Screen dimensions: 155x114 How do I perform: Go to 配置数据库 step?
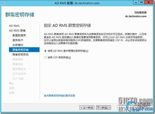(19, 35)
